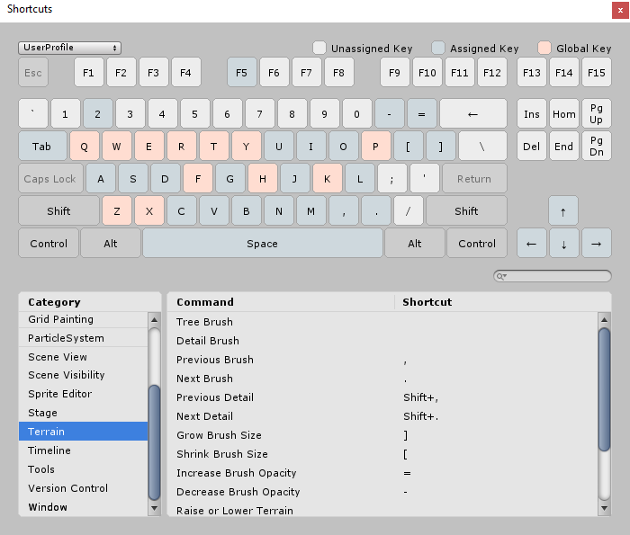The height and width of the screenshot is (535, 630).
Task: Select the Tree Brush command
Action: (382, 322)
